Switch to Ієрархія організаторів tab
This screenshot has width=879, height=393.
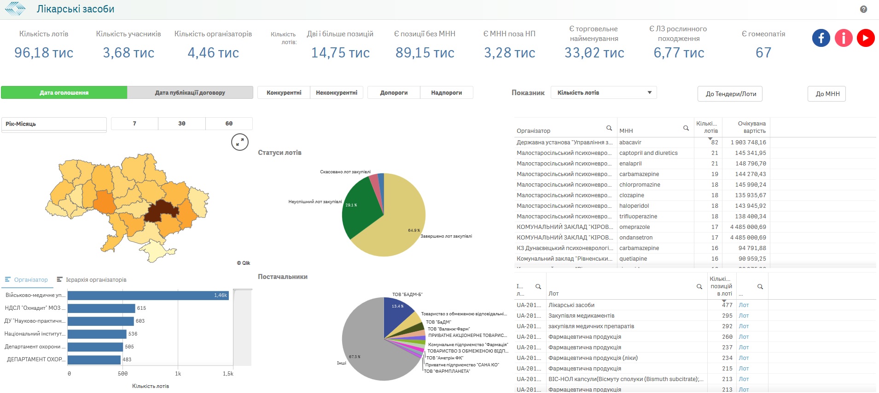pyautogui.click(x=91, y=279)
